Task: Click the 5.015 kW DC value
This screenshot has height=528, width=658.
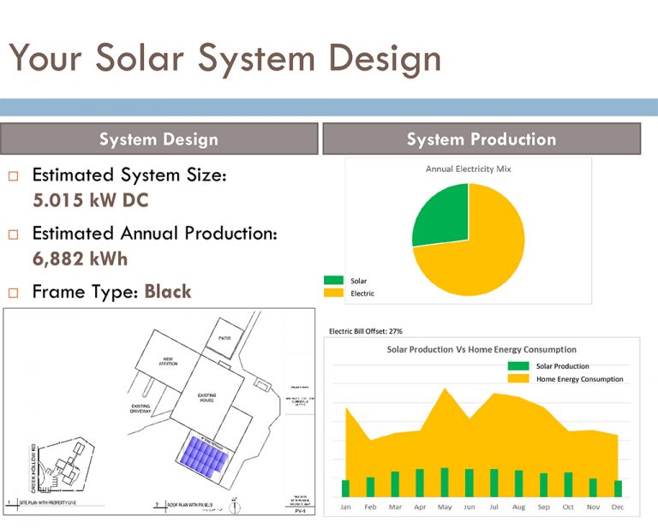Action: (90, 200)
